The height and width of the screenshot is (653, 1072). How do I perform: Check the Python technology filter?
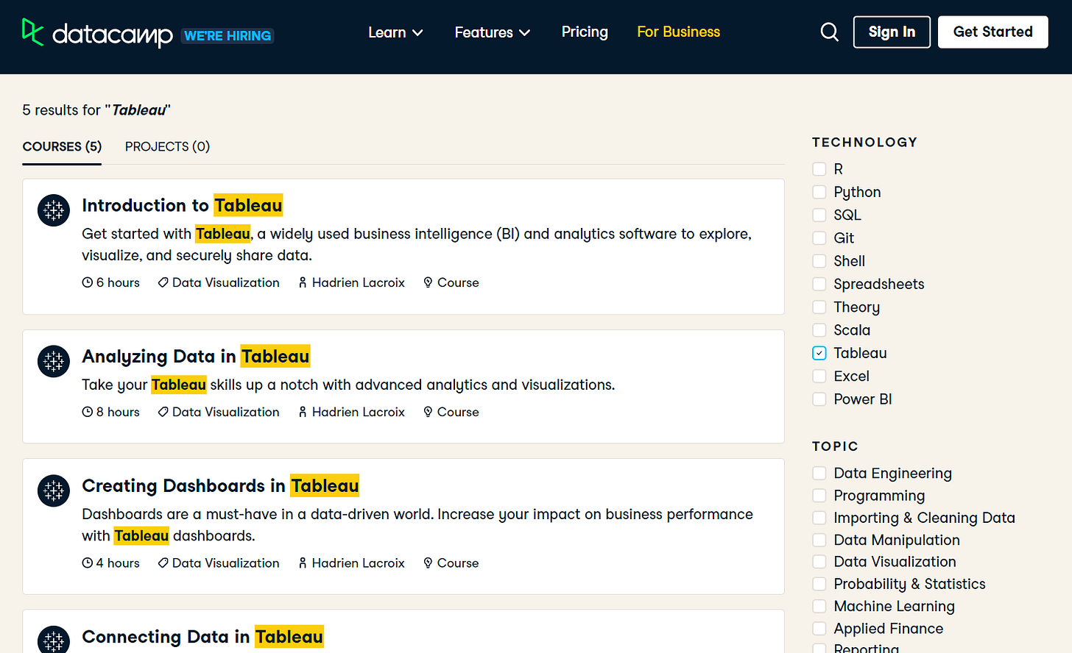[x=819, y=192]
